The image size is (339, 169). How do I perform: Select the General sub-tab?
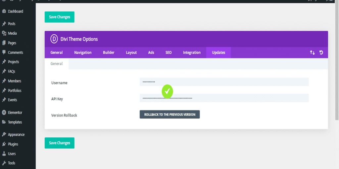[x=57, y=64]
